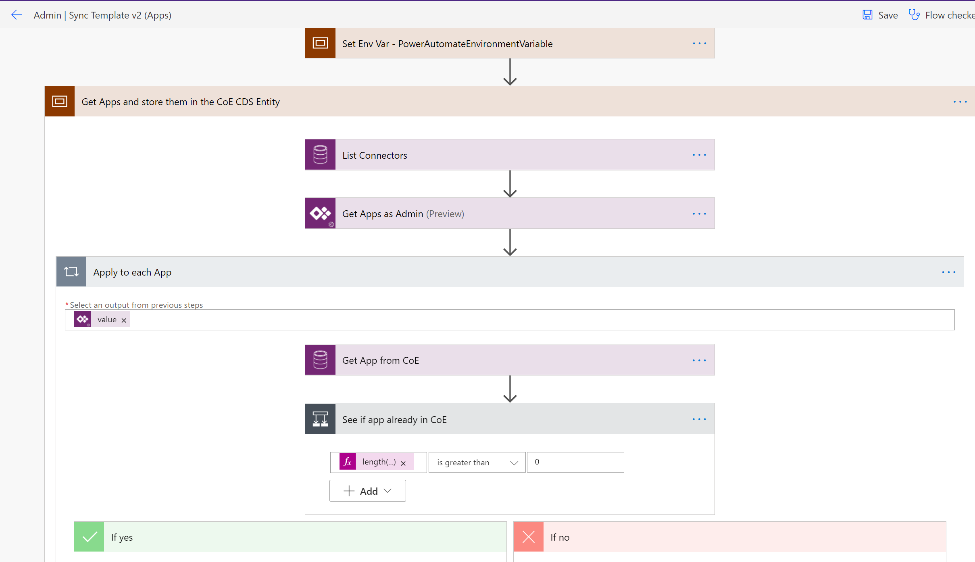Click the comparison value field containing 0
Viewport: 975px width, 562px height.
click(x=575, y=462)
